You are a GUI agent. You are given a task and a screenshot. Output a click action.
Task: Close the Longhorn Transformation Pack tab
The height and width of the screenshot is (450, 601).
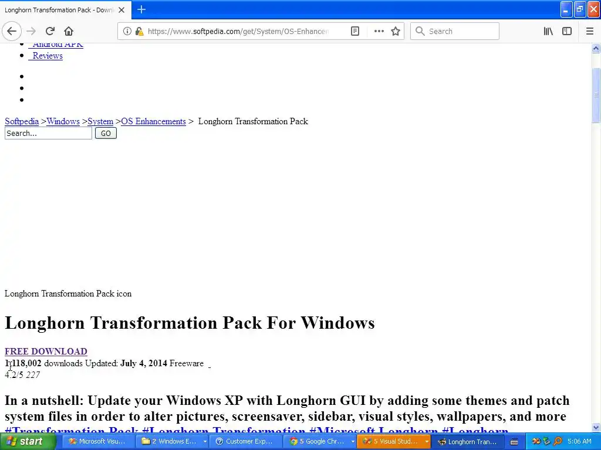pos(121,10)
